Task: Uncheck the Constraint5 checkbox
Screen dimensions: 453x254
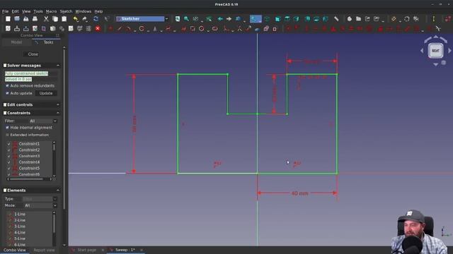Action: [x=8, y=168]
